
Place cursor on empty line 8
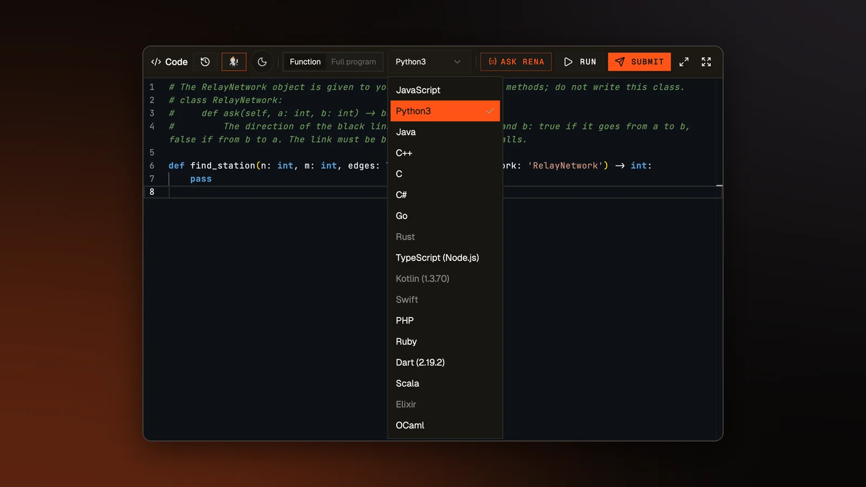click(x=433, y=192)
